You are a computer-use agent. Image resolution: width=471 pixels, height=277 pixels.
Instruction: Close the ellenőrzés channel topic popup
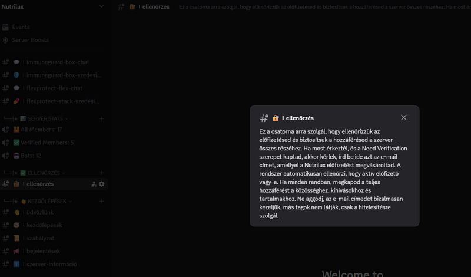(403, 118)
